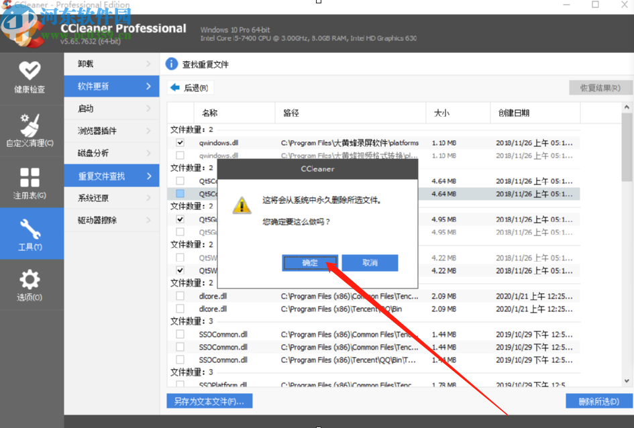Check the first dlcore.dll checkbox
This screenshot has height=428, width=634.
pos(179,295)
